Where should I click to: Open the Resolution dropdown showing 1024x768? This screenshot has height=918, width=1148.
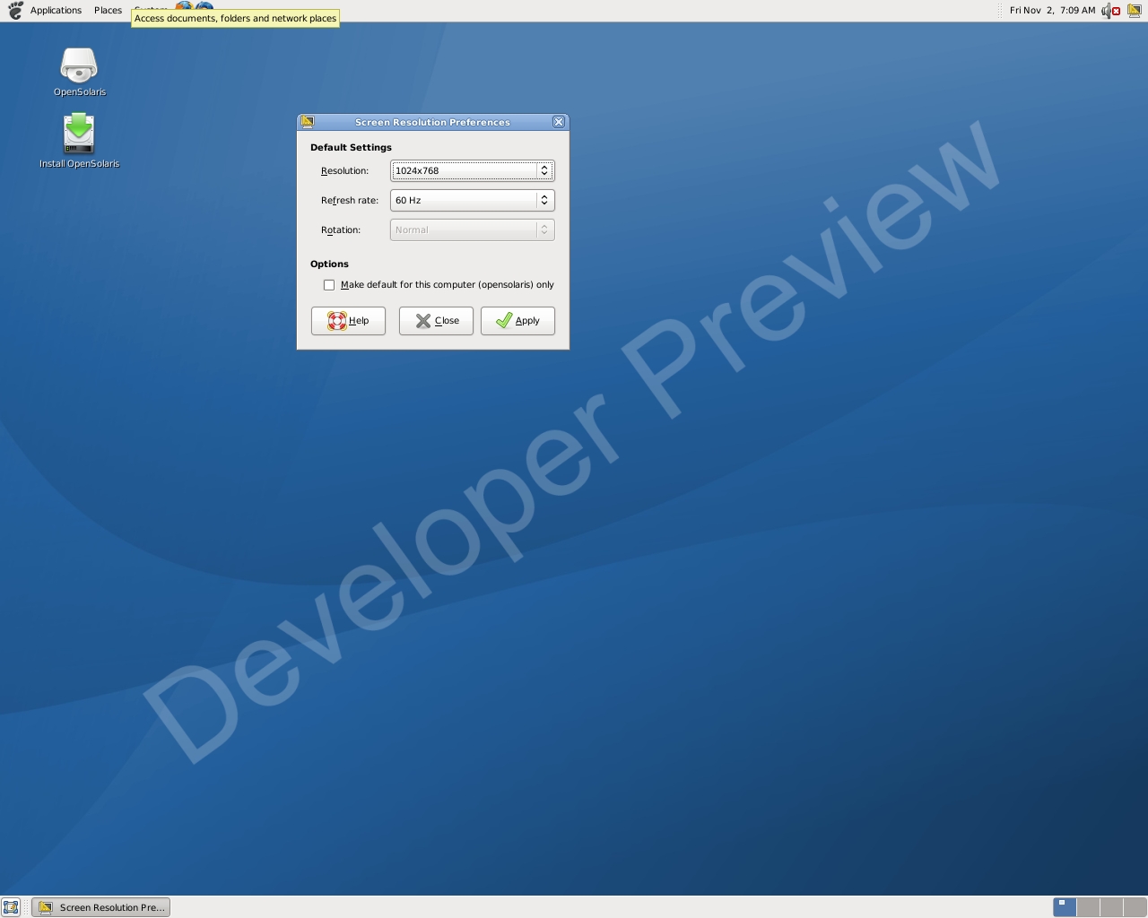(x=472, y=170)
